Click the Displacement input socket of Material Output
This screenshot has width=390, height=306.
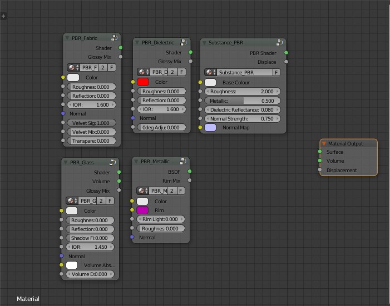[x=320, y=170]
